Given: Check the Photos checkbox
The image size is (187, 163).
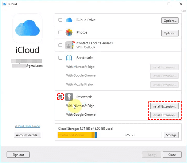Looking at the screenshot, I should click(60, 32).
